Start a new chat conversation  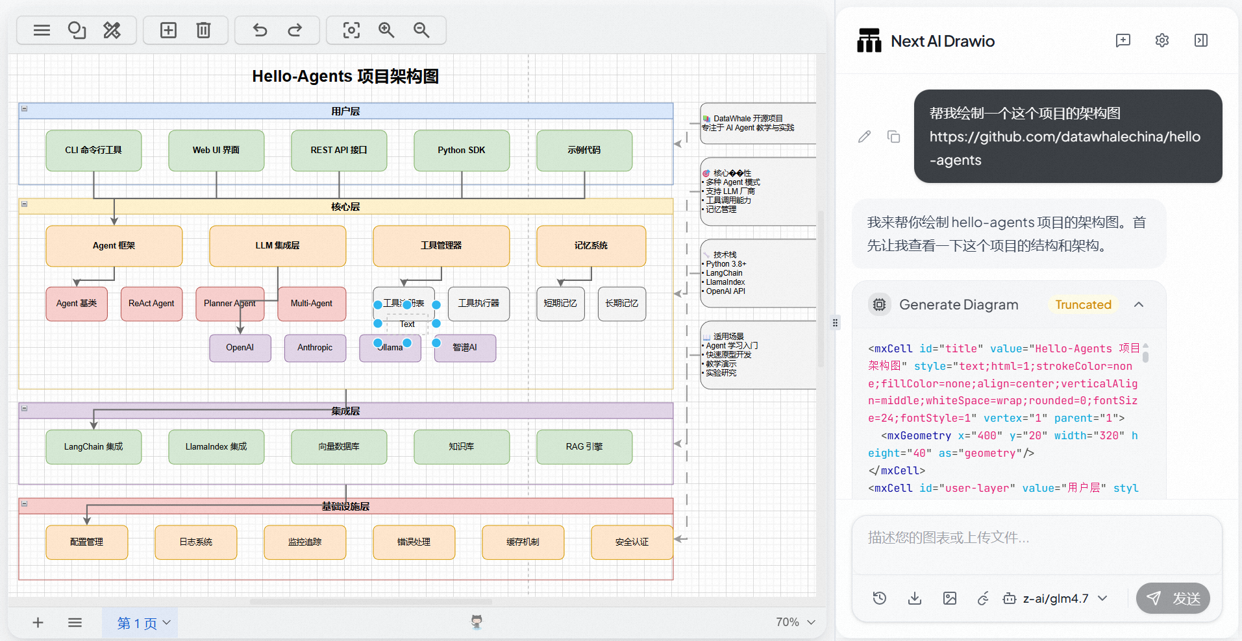(x=1123, y=41)
